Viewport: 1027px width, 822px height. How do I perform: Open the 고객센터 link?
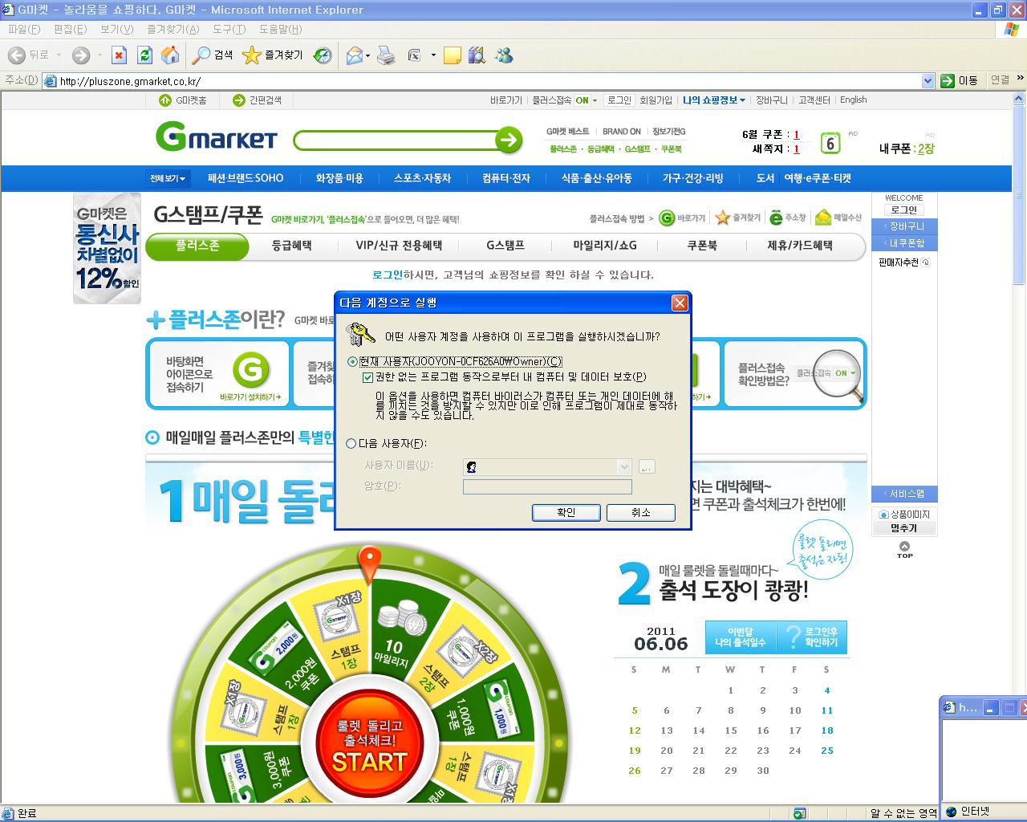click(x=814, y=100)
